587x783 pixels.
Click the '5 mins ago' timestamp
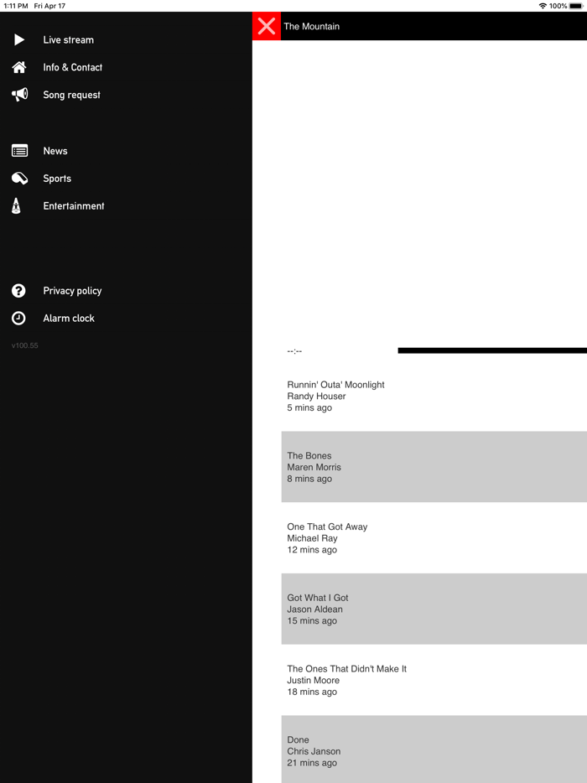pyautogui.click(x=309, y=407)
